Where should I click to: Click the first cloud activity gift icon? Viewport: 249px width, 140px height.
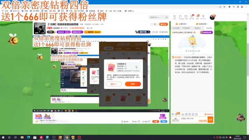(x=39, y=116)
